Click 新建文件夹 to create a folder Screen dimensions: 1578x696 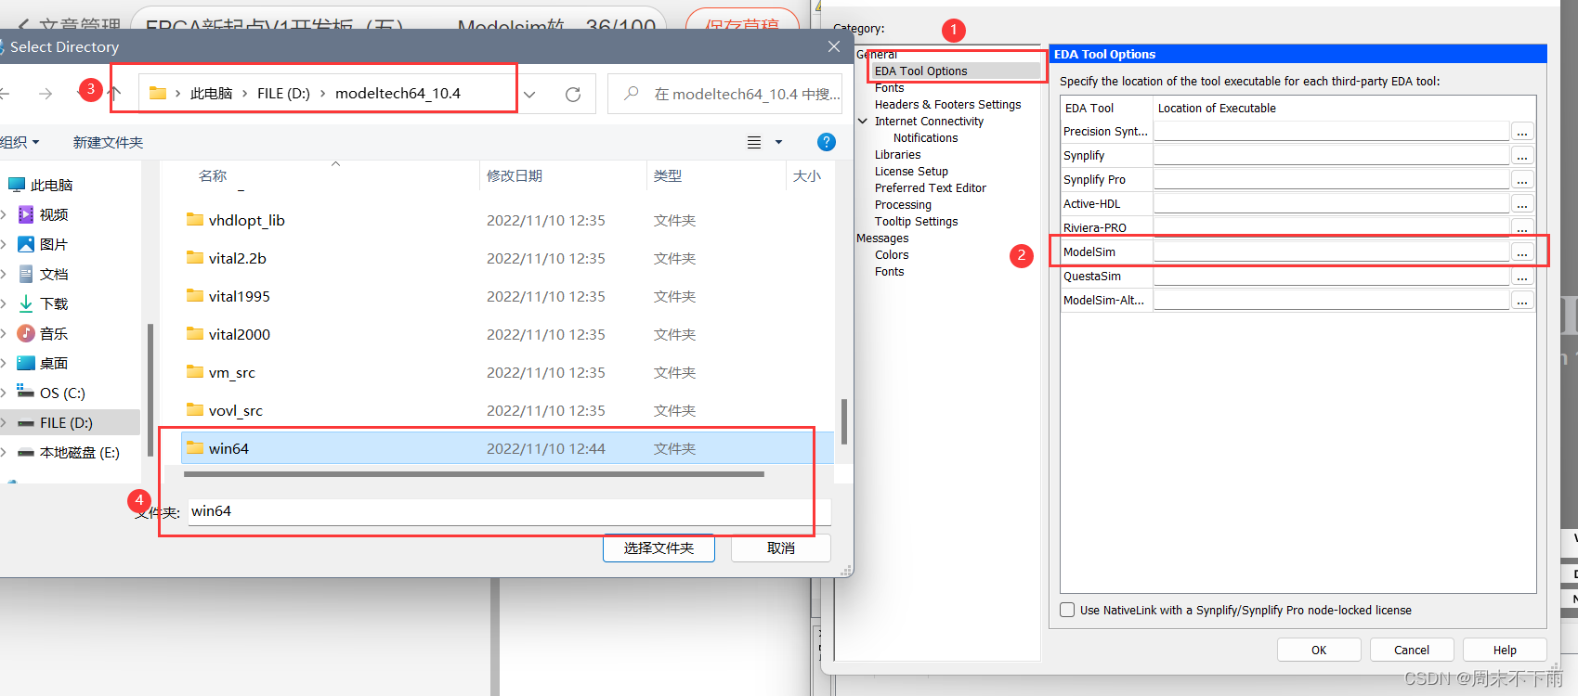point(108,142)
